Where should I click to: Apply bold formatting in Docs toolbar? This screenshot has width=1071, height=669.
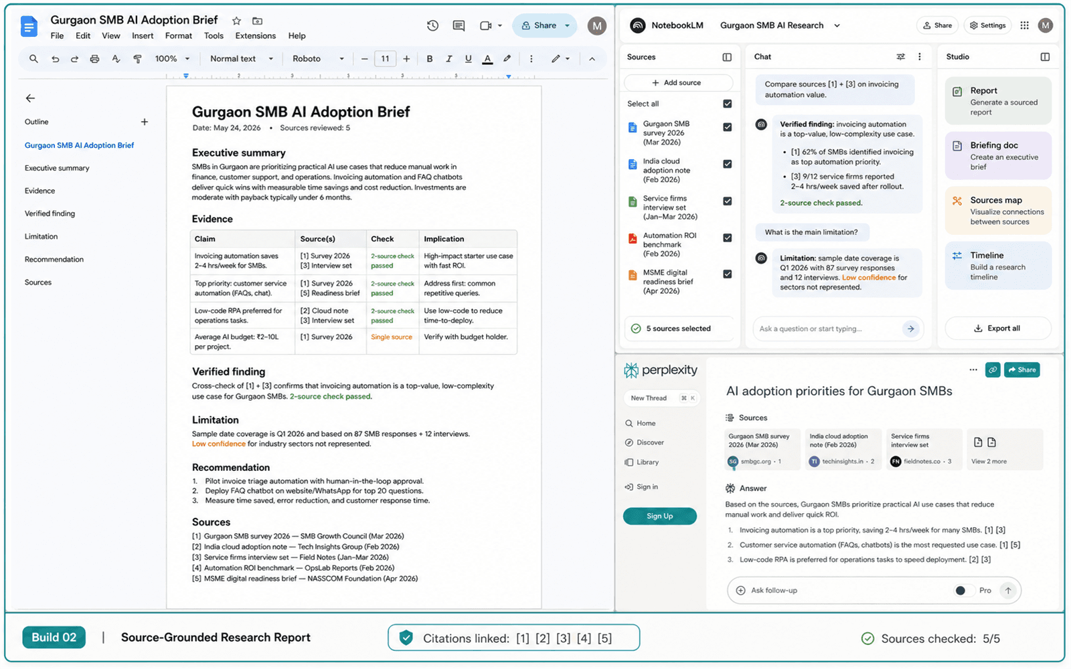click(x=430, y=59)
